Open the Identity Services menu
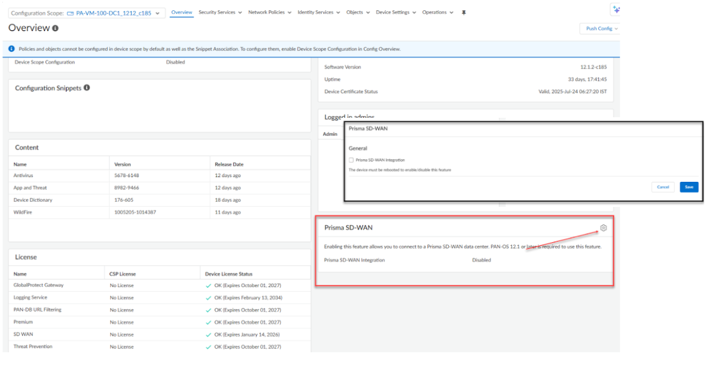This screenshot has height=366, width=706. coord(318,13)
